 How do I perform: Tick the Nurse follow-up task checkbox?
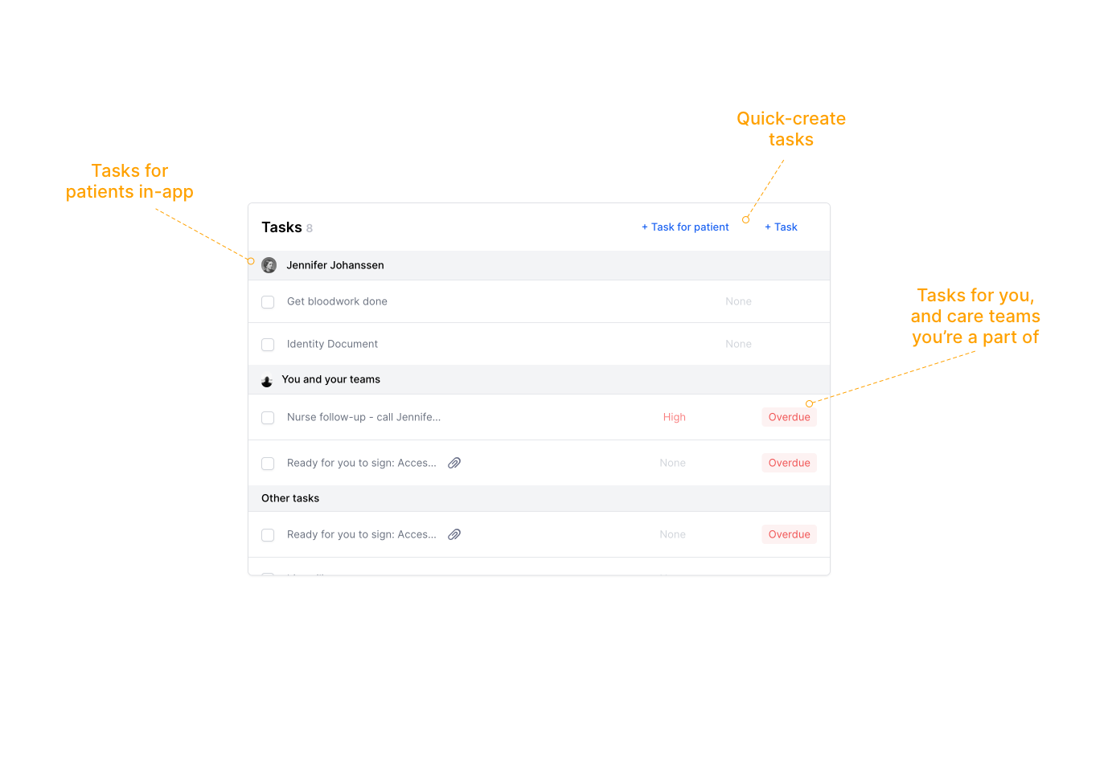click(269, 418)
